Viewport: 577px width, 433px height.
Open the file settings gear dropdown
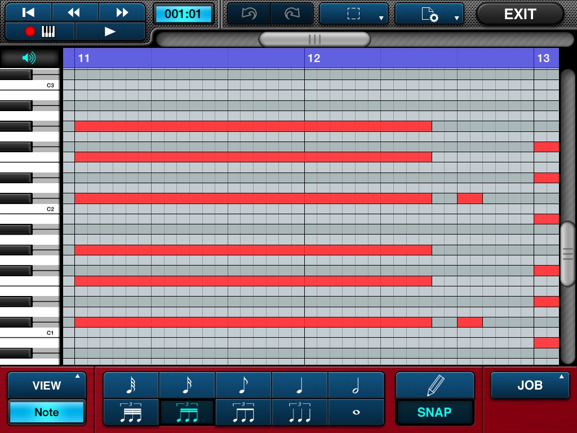[429, 14]
